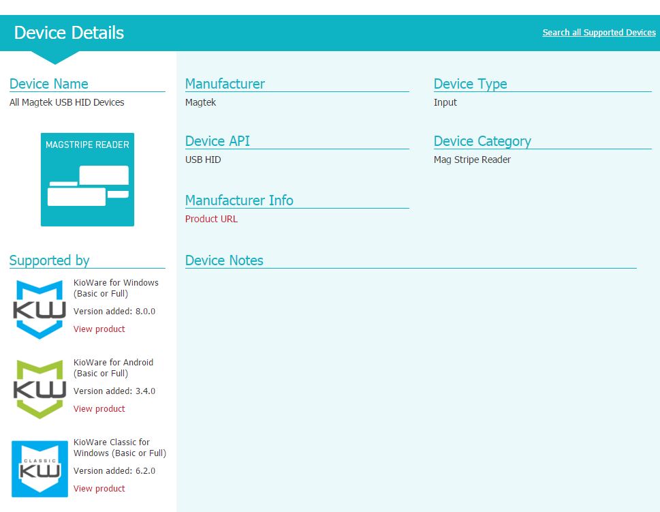Click the Magstripe Reader device image

pyautogui.click(x=88, y=179)
